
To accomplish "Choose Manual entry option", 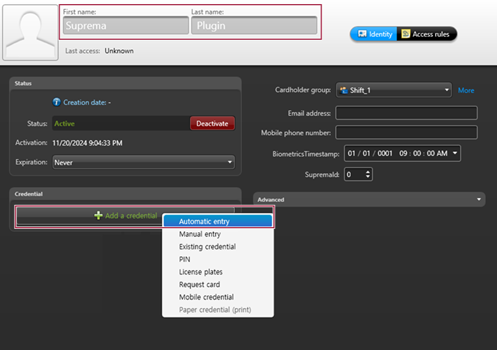I will 200,234.
